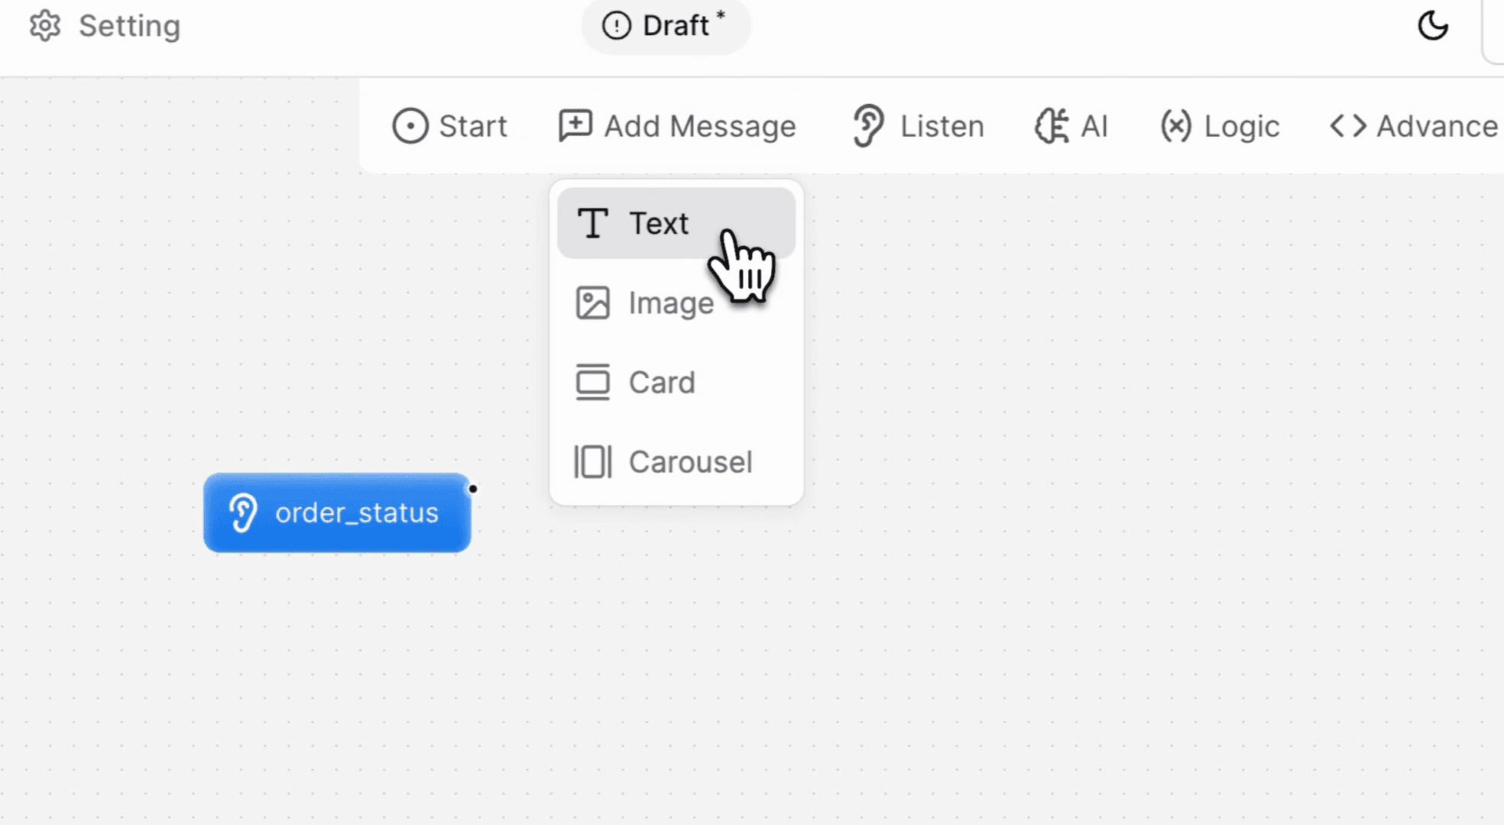Click the Listen ear icon in toolbar
Image resolution: width=1504 pixels, height=825 pixels.
(x=868, y=126)
